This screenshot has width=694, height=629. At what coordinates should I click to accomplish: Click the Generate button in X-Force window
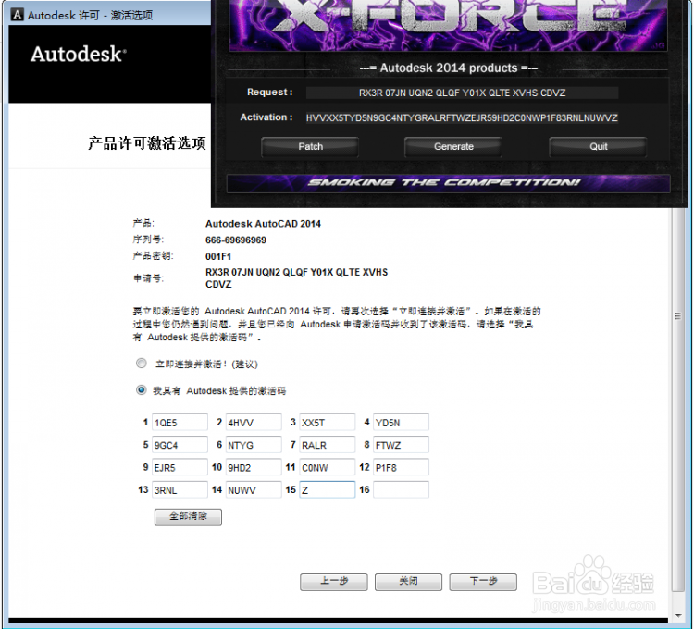[x=453, y=147]
